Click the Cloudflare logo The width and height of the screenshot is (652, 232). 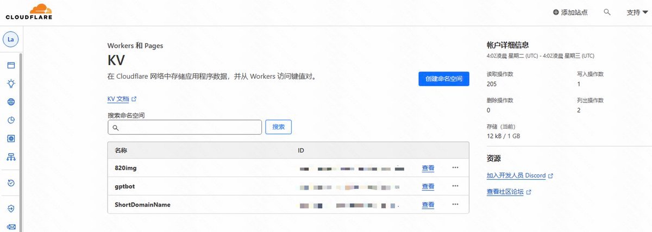click(28, 12)
